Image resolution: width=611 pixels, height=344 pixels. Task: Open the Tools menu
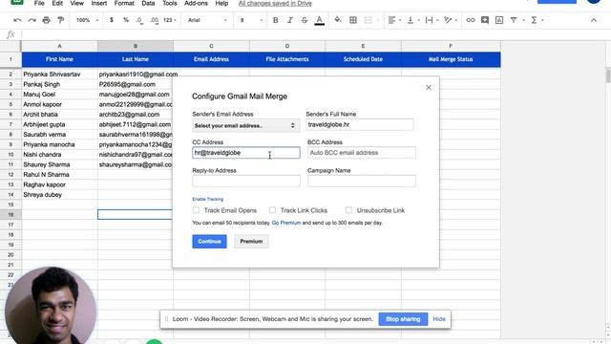[170, 3]
